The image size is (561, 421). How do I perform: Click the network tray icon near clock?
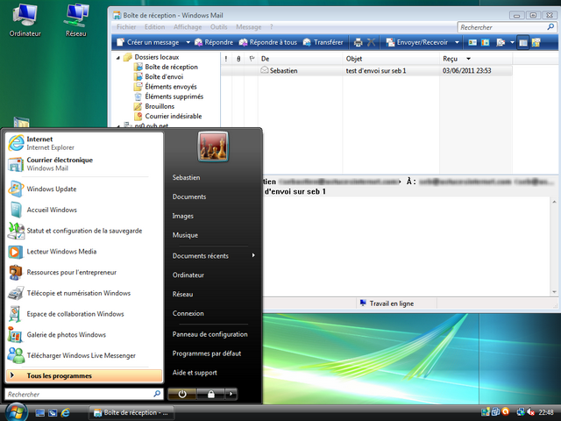click(521, 412)
